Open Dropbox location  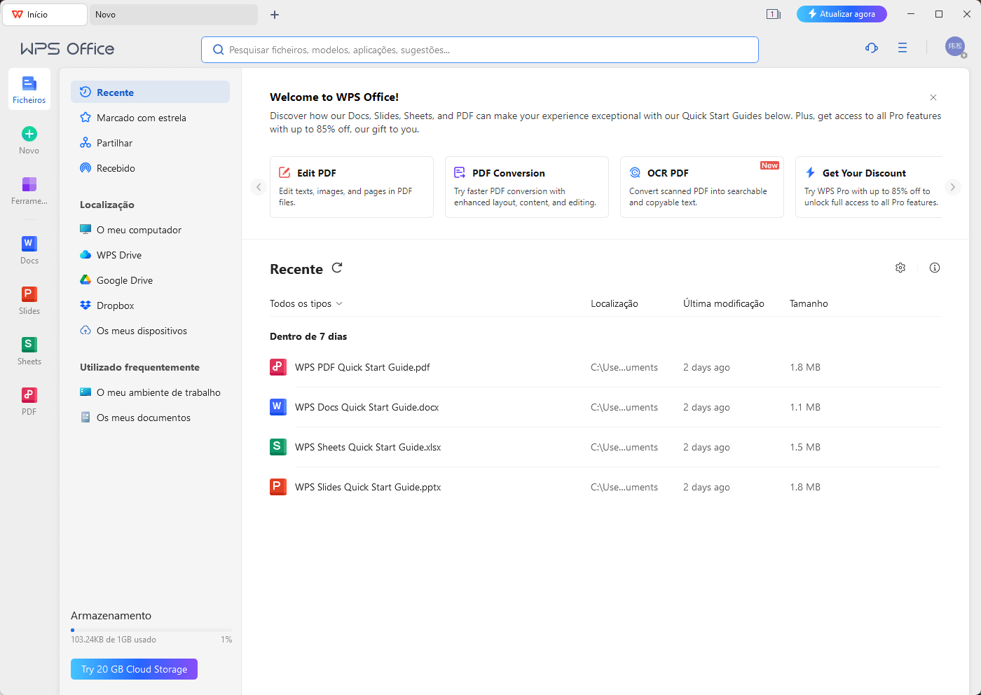coord(150,305)
